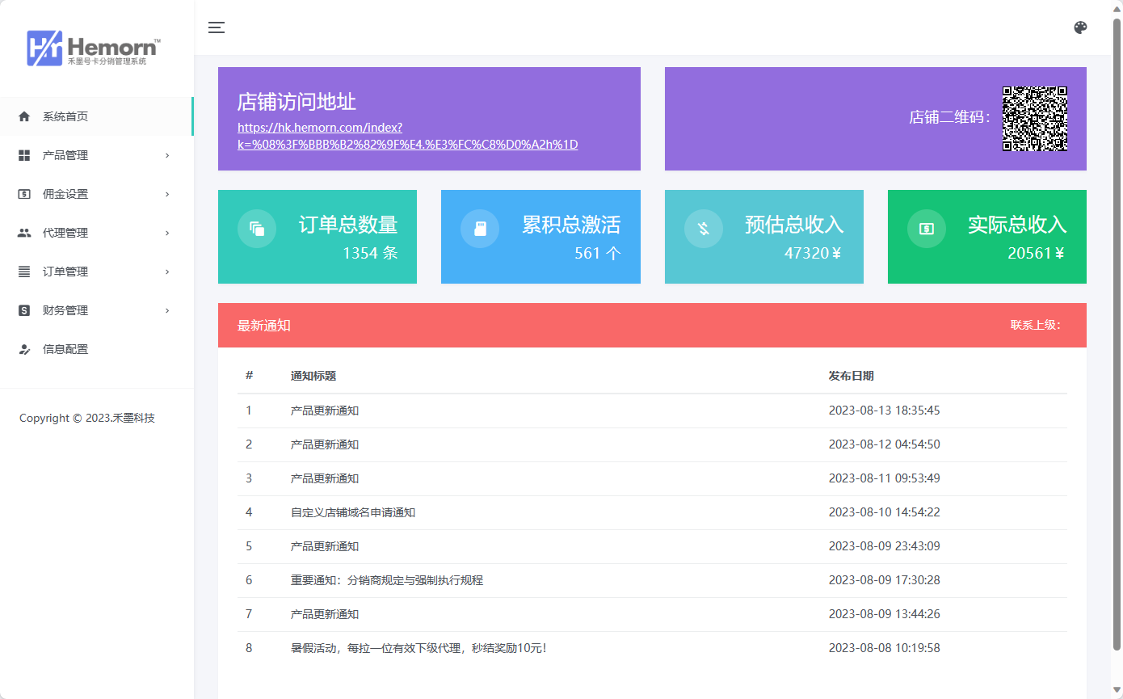Image resolution: width=1123 pixels, height=699 pixels.
Task: Expand the 代理管理 submenu chevron
Action: [x=167, y=233]
